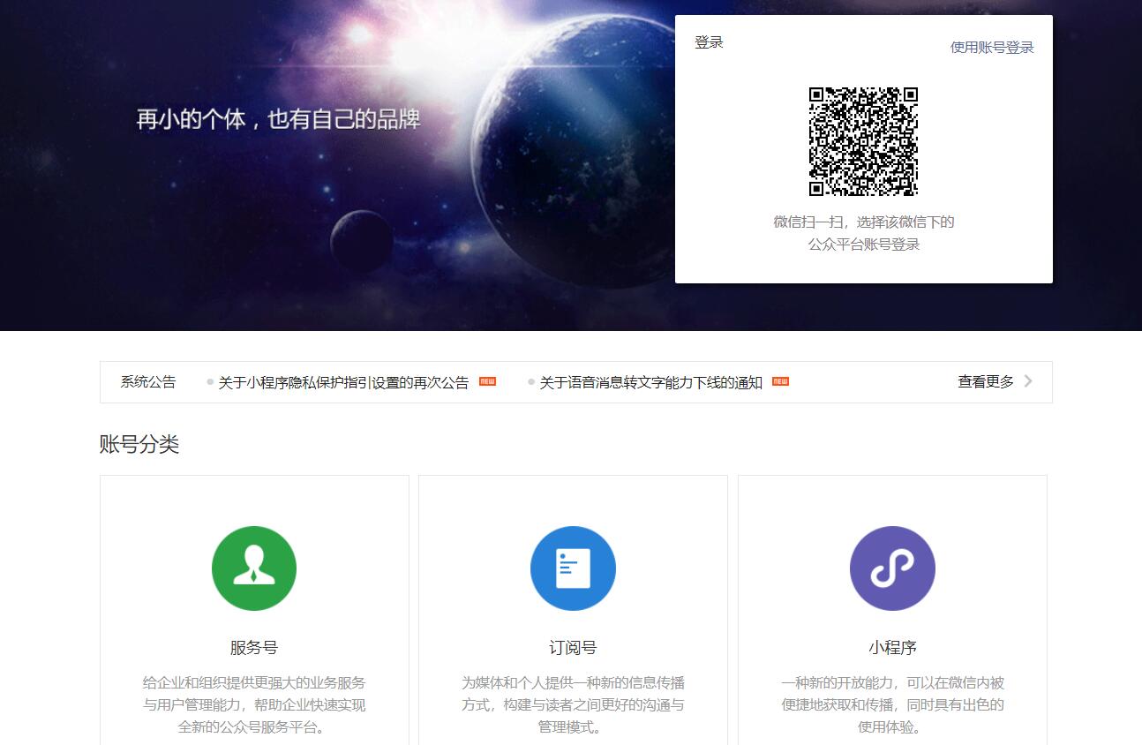1142x745 pixels.
Task: Click the 登录 heading in login panel
Action: click(x=709, y=42)
